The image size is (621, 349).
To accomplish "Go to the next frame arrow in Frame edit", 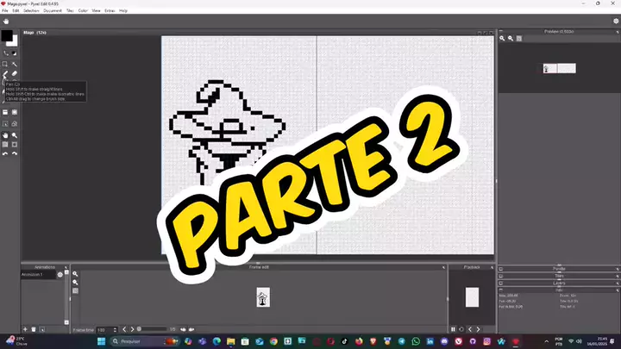I will 133,329.
